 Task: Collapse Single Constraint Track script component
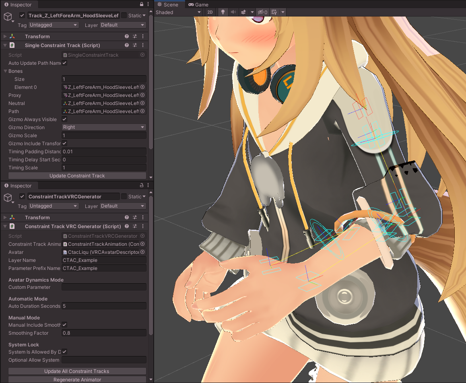[x=5, y=45]
